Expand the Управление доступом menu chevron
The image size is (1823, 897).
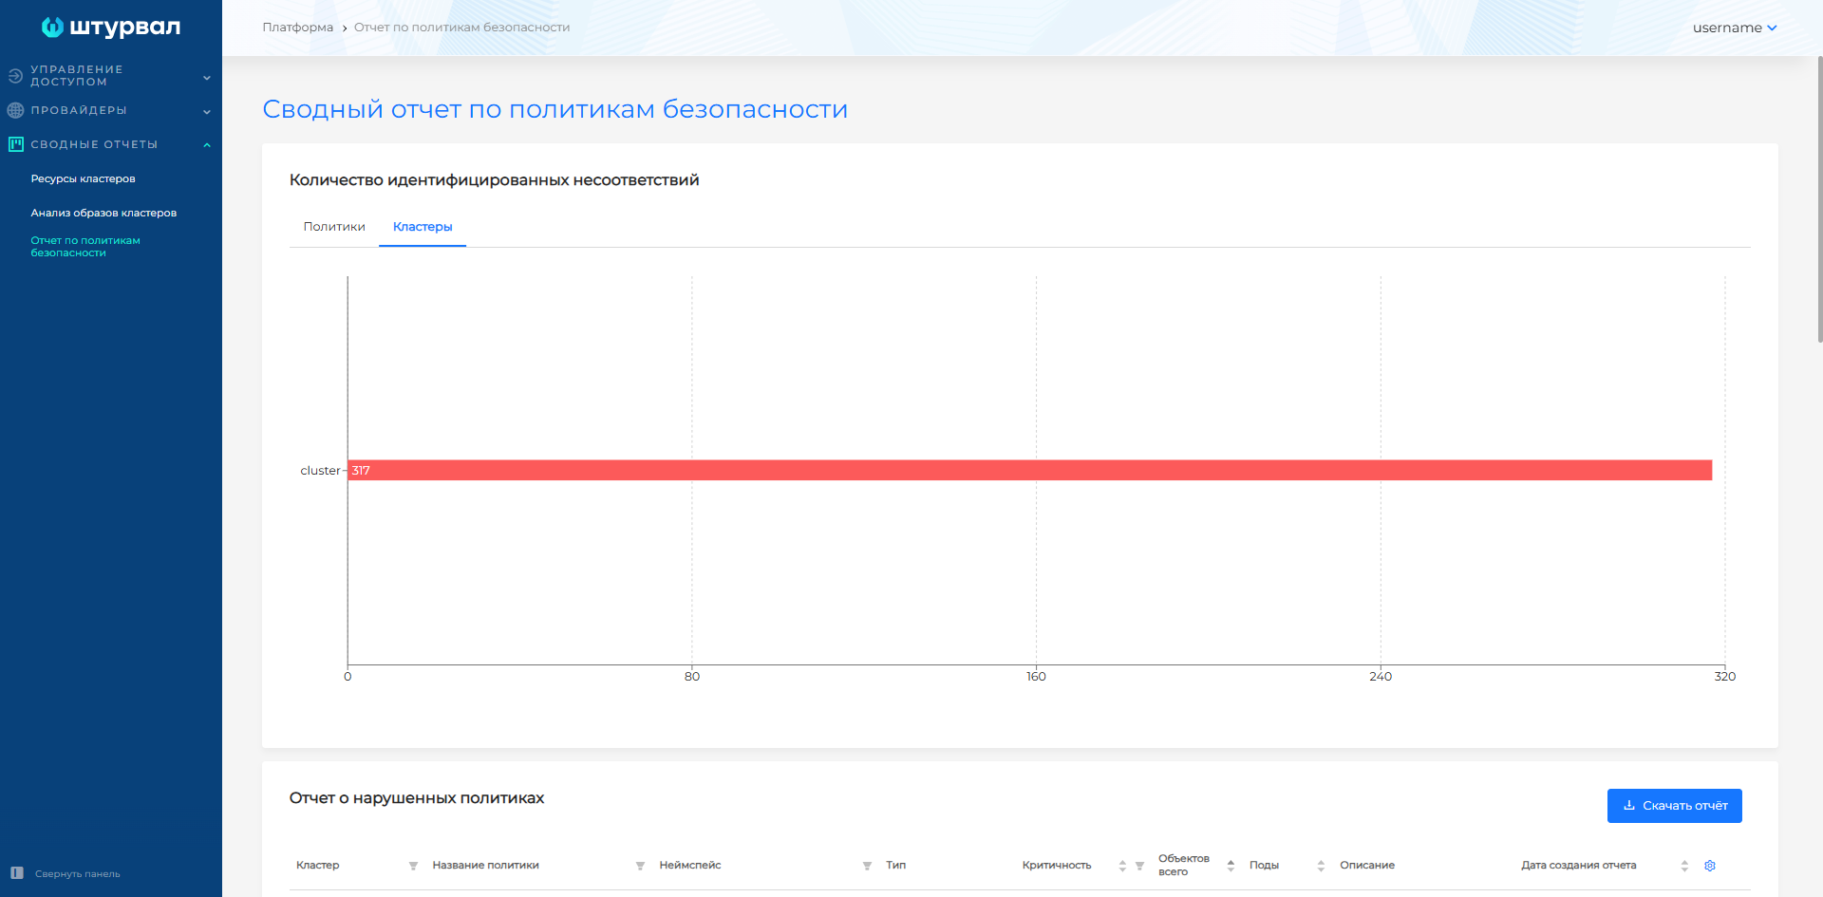point(207,77)
